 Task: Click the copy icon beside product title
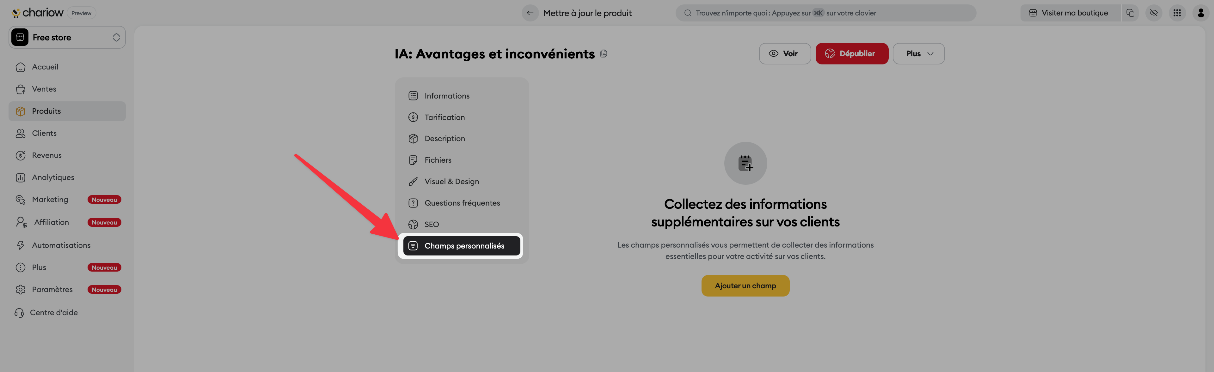(x=604, y=54)
